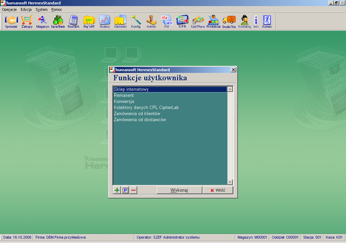Minimize the main HermesStandard window

point(331,3)
